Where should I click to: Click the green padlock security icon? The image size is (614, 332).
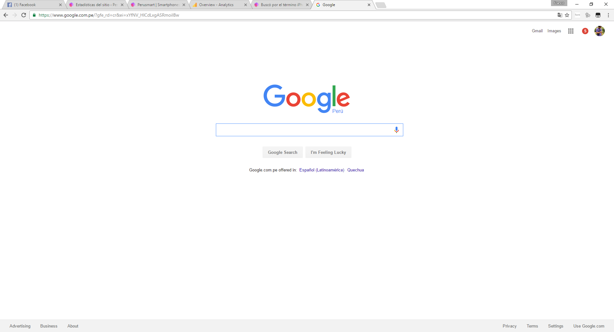(x=34, y=15)
